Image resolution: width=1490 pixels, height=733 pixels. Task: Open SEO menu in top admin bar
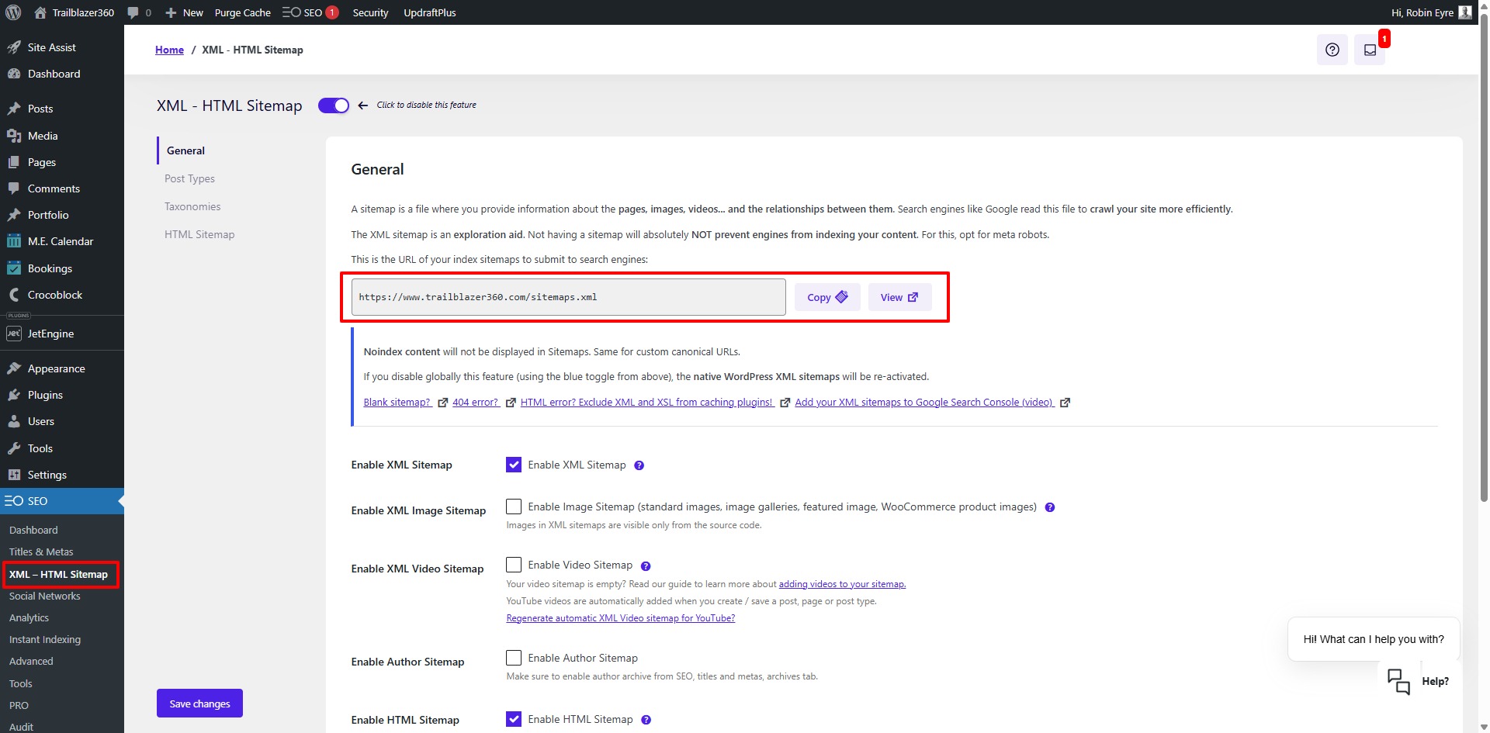click(310, 12)
